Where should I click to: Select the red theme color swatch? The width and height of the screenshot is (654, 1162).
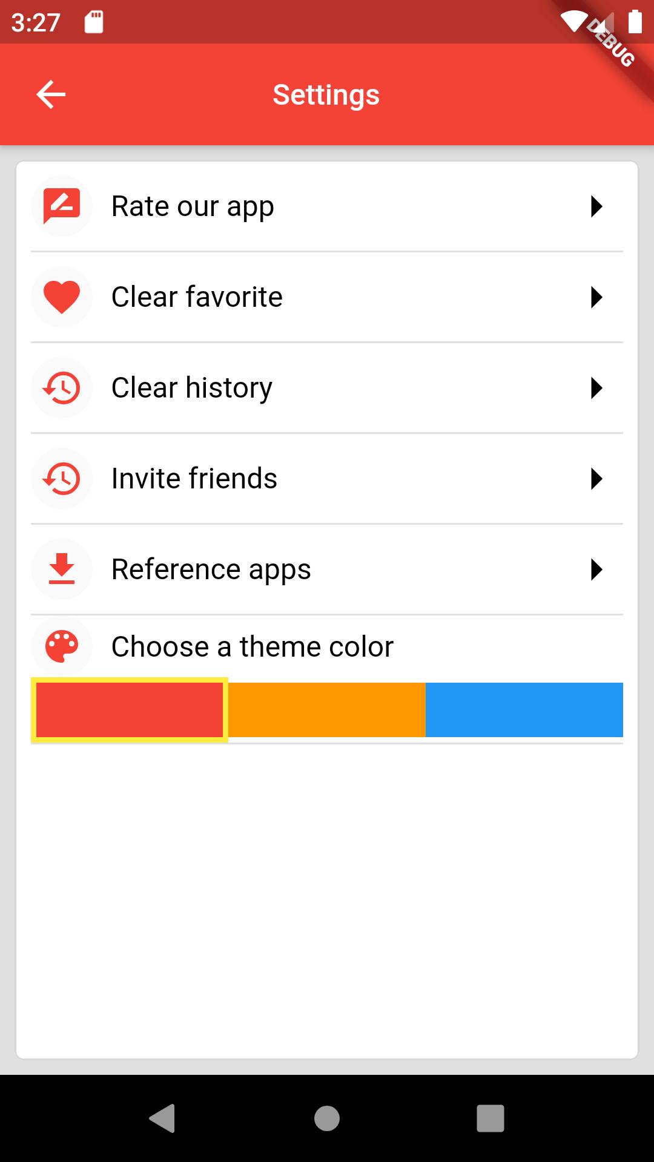click(x=130, y=710)
